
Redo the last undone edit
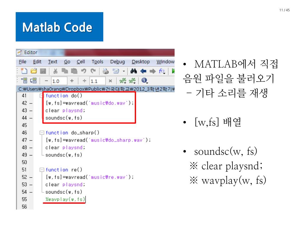click(93, 71)
